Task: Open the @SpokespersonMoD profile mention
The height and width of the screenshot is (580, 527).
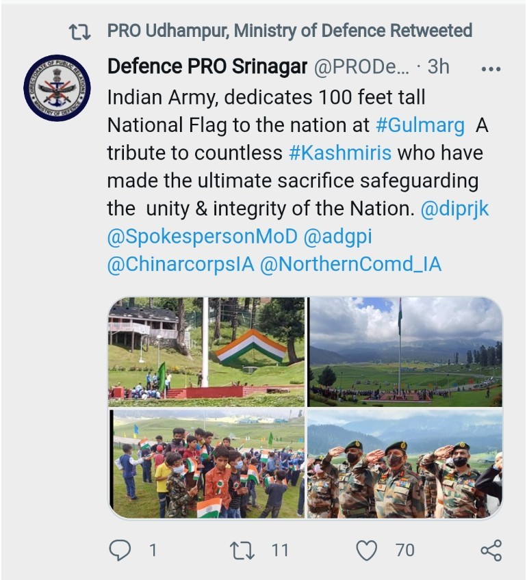Action: 203,237
